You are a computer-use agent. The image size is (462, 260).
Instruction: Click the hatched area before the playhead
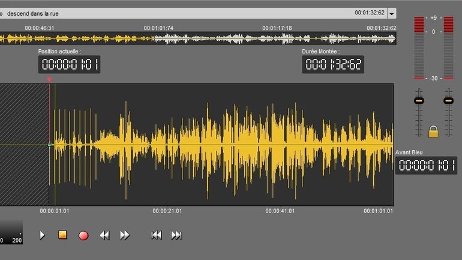click(24, 144)
